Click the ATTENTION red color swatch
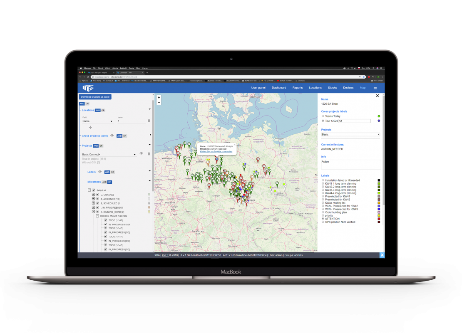The image size is (462, 333). [379, 219]
